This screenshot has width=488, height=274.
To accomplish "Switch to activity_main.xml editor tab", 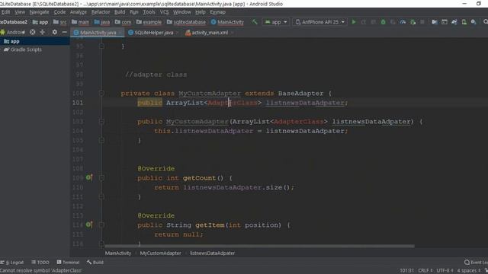I will (x=209, y=33).
